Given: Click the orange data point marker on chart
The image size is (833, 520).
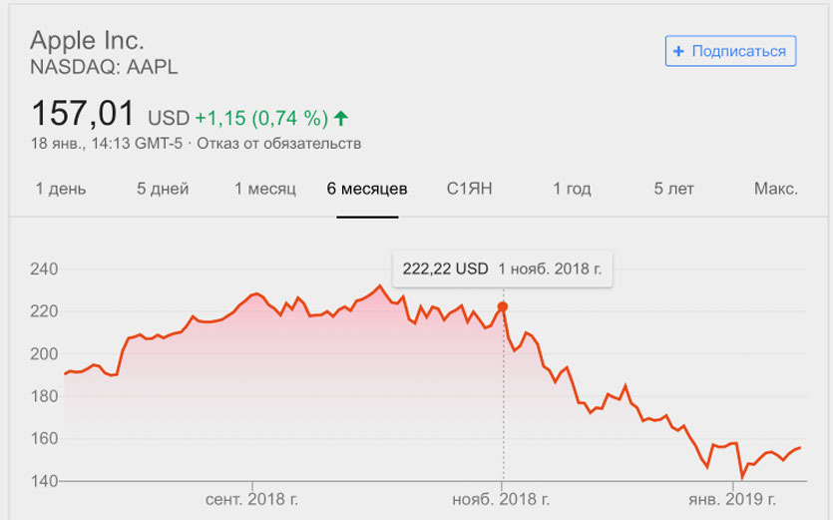Looking at the screenshot, I should 503,306.
